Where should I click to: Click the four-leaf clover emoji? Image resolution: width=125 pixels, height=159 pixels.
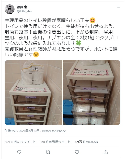(78, 43)
